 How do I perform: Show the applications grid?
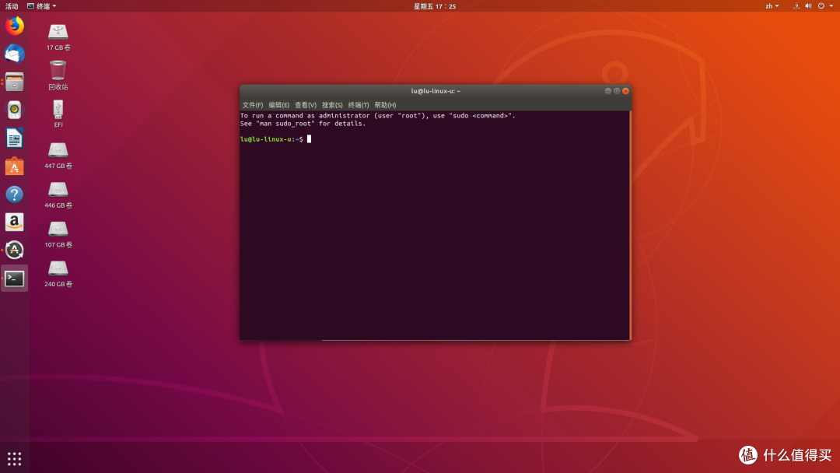pyautogui.click(x=15, y=458)
